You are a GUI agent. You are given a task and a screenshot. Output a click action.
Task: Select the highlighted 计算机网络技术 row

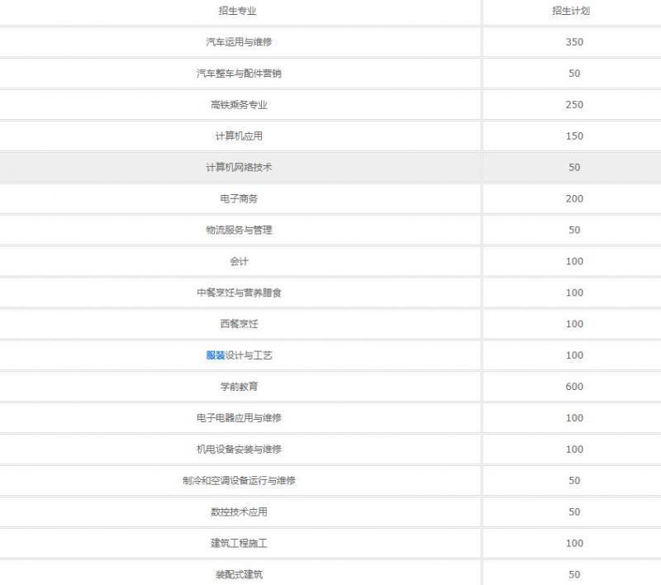point(238,168)
